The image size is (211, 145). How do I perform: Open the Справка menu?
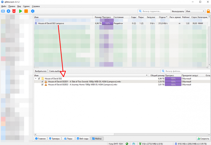point(36,6)
